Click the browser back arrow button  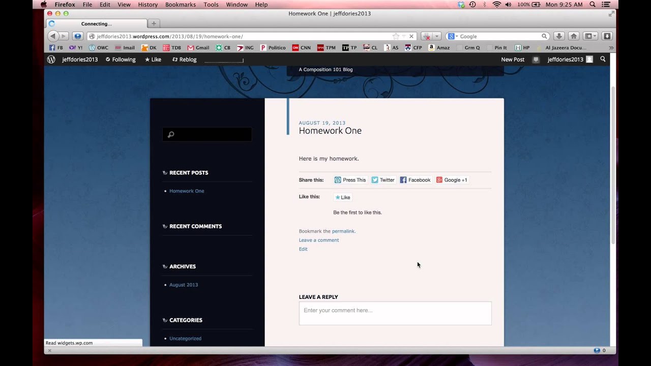pyautogui.click(x=53, y=36)
